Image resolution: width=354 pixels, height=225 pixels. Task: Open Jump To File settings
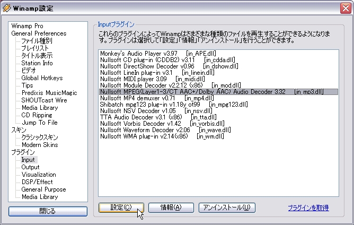pos(40,123)
